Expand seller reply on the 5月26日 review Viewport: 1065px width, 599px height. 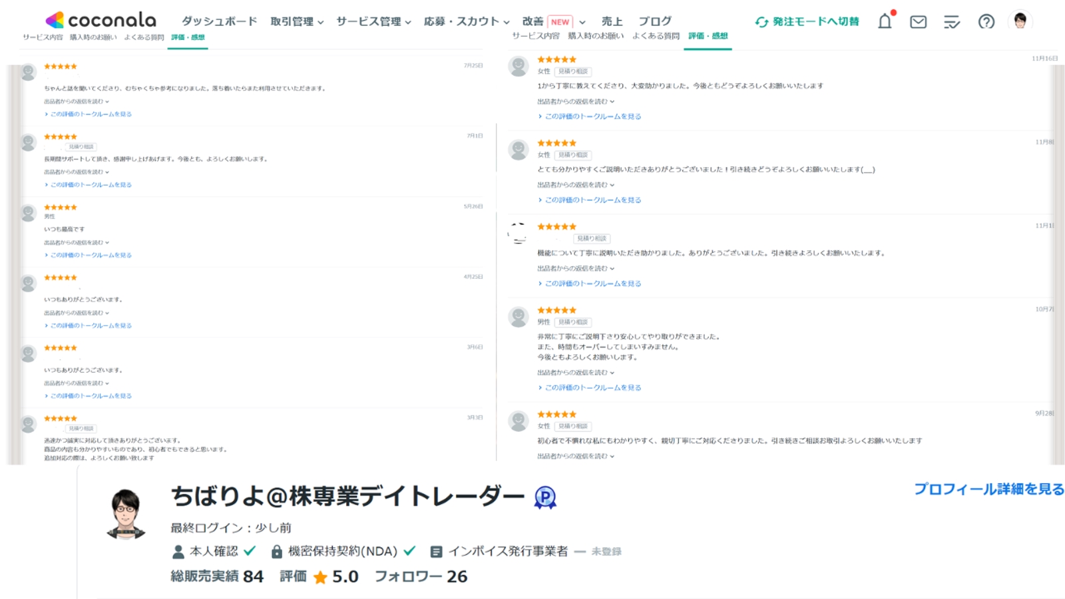[x=77, y=243]
